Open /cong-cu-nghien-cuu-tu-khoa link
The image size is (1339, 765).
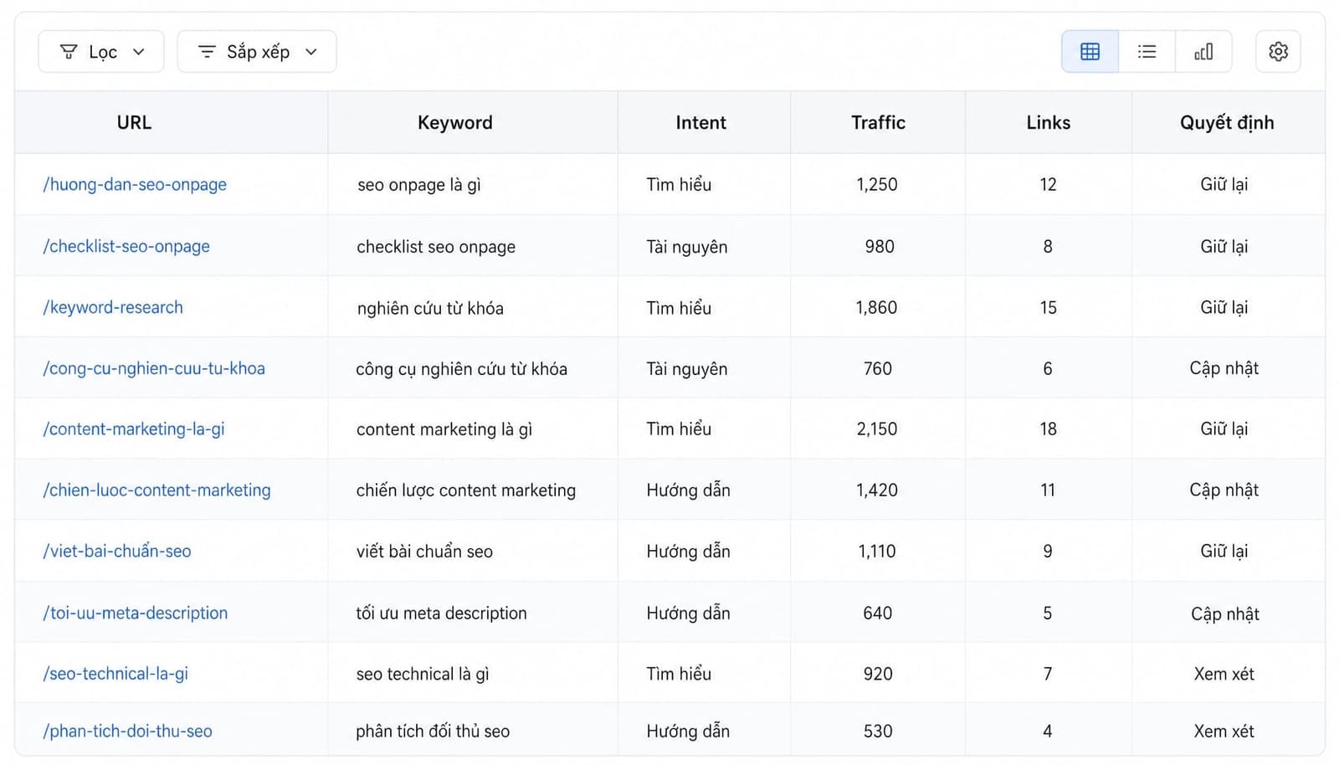[154, 368]
